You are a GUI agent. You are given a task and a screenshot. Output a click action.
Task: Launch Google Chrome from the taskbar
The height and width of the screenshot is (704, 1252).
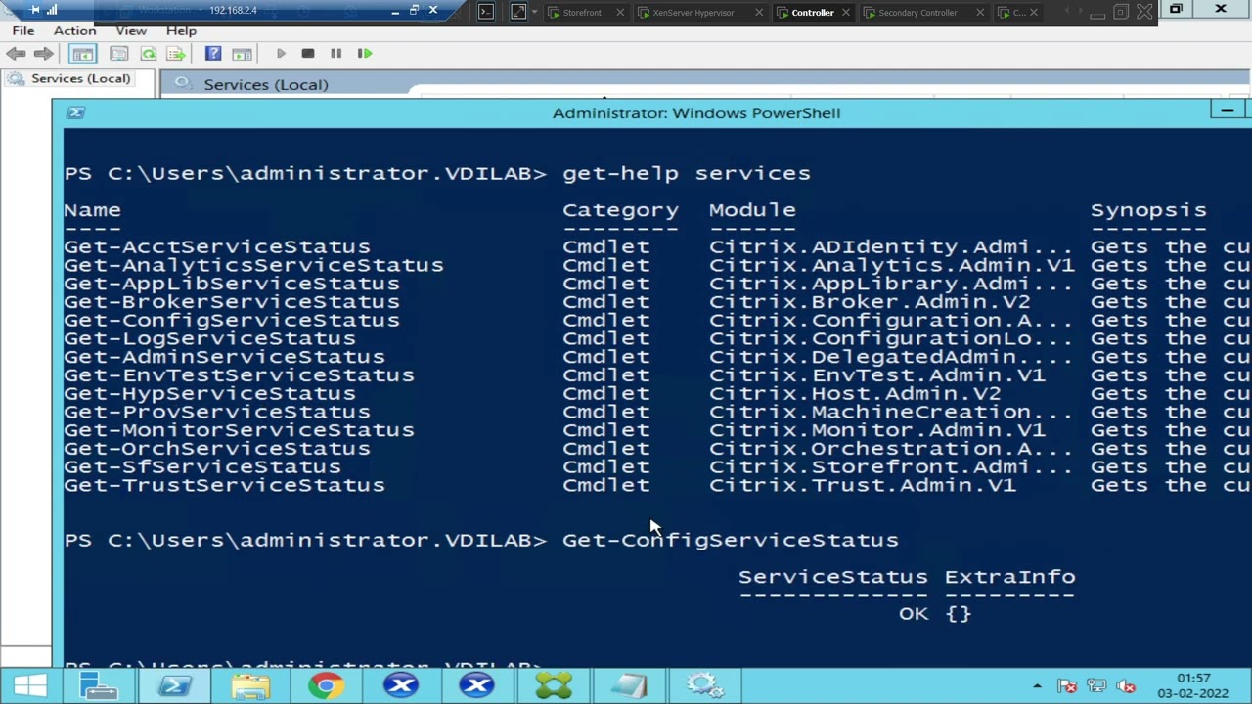(326, 686)
